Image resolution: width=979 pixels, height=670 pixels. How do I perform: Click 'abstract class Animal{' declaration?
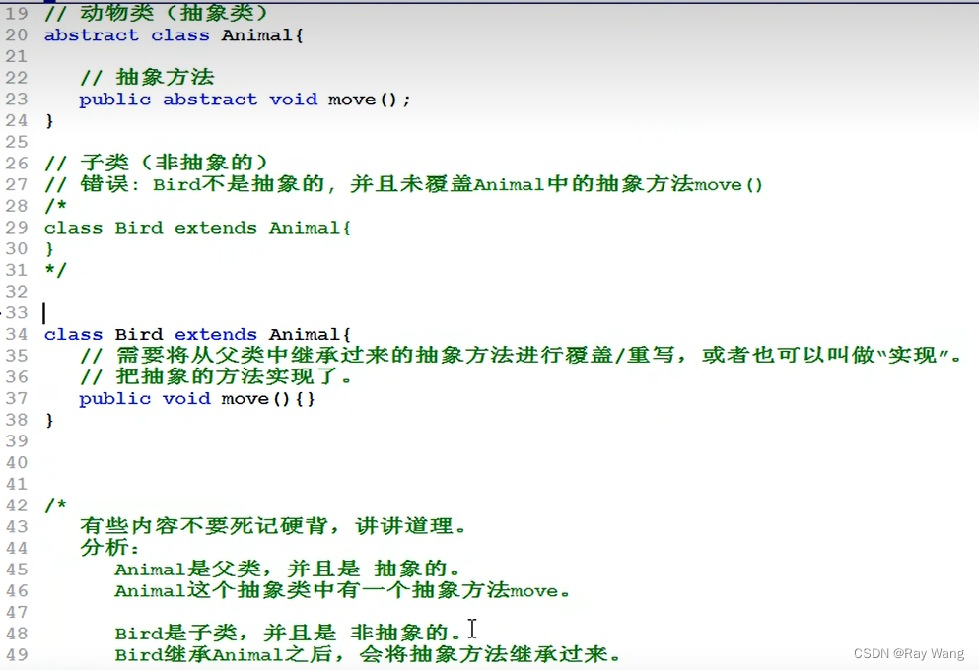174,34
